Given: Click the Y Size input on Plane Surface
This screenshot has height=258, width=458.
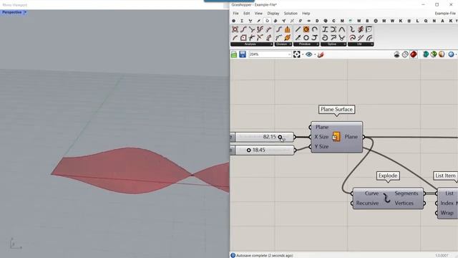Looking at the screenshot, I should click(321, 146).
